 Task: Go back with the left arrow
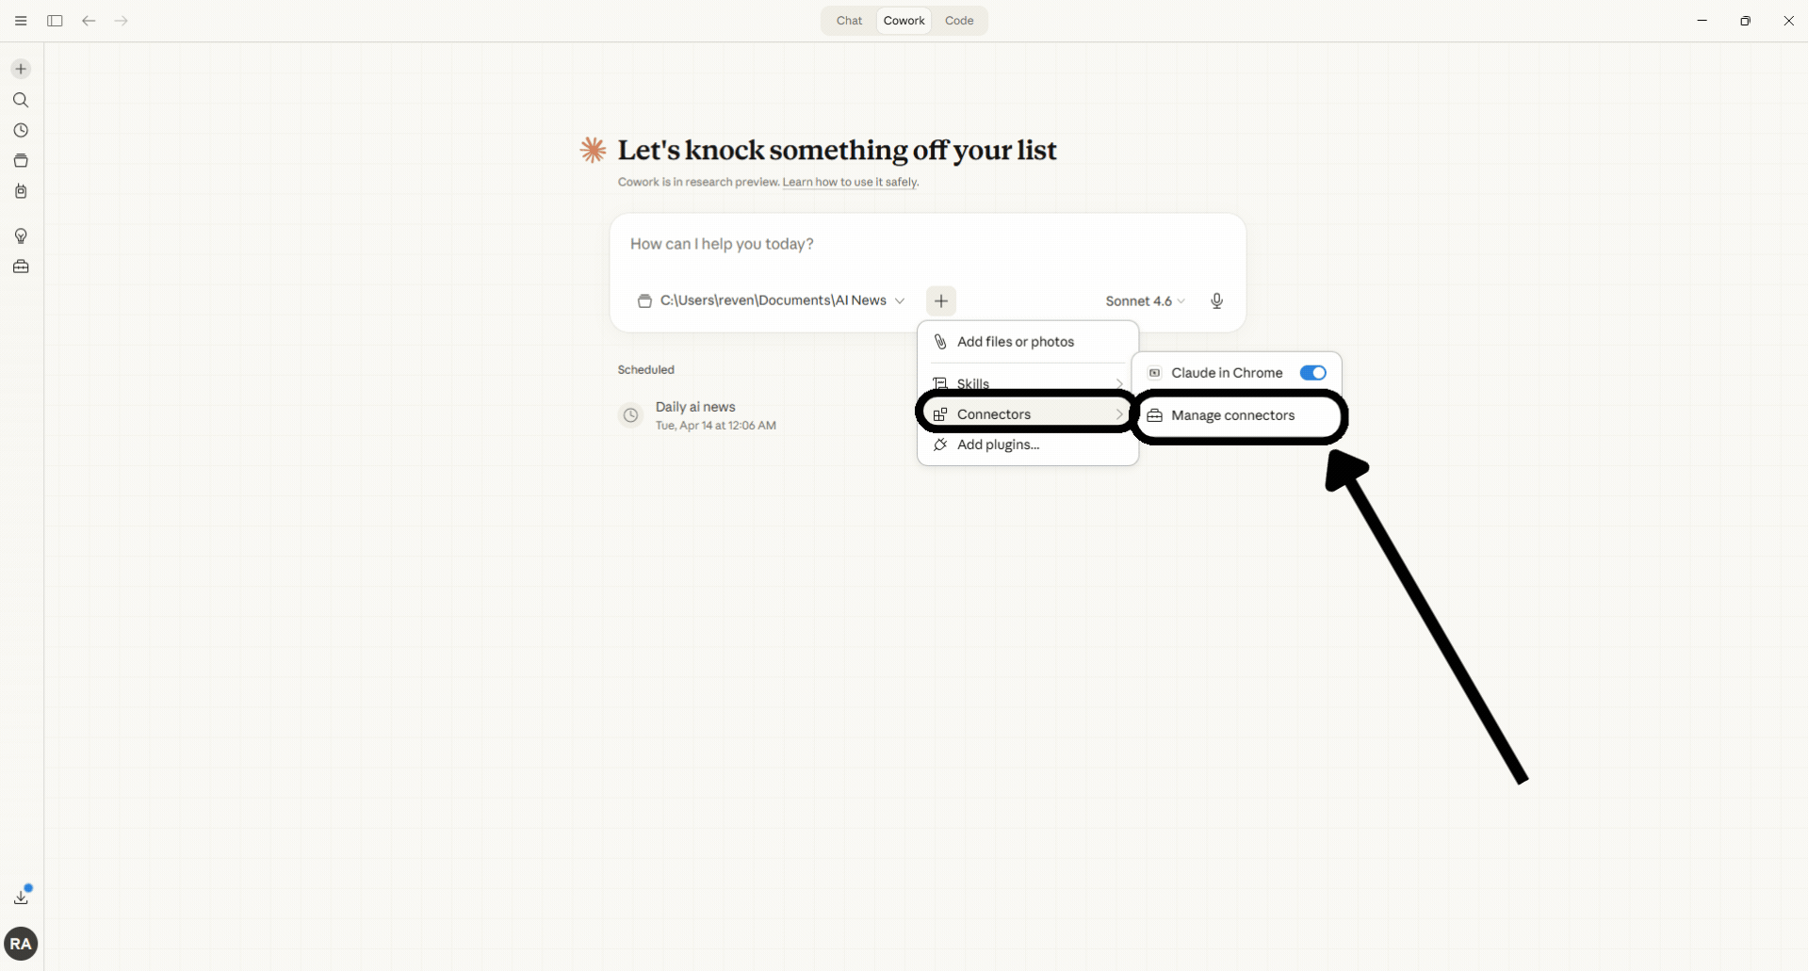89,21
